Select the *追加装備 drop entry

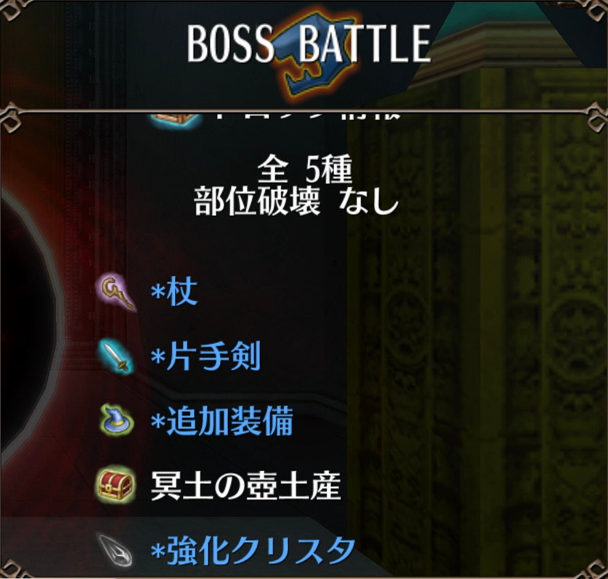222,421
